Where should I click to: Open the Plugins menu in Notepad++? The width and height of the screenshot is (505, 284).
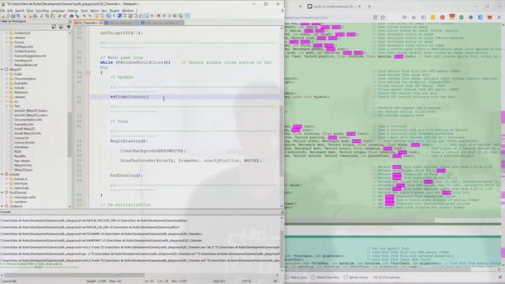[x=114, y=10]
